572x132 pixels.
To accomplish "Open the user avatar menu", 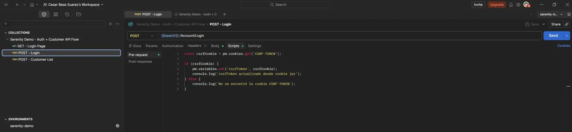I will click(x=527, y=5).
